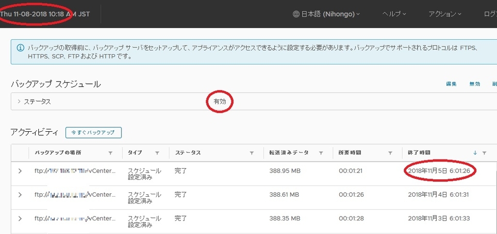497x234 pixels.
Task: Click スケジュール設定済み type in 388.61 MB row
Action: coord(144,198)
